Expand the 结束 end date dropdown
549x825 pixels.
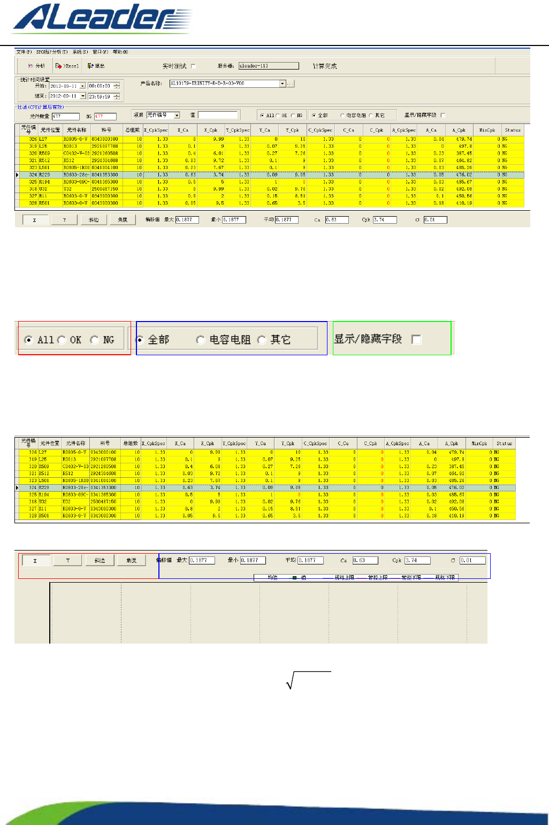[83, 96]
